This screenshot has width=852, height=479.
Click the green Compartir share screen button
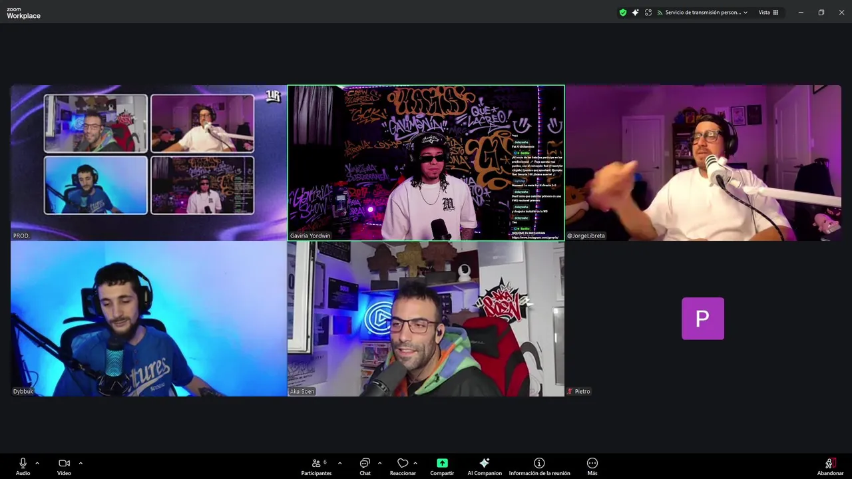point(442,466)
